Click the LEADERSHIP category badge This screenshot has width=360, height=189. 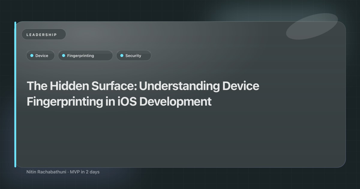44,34
